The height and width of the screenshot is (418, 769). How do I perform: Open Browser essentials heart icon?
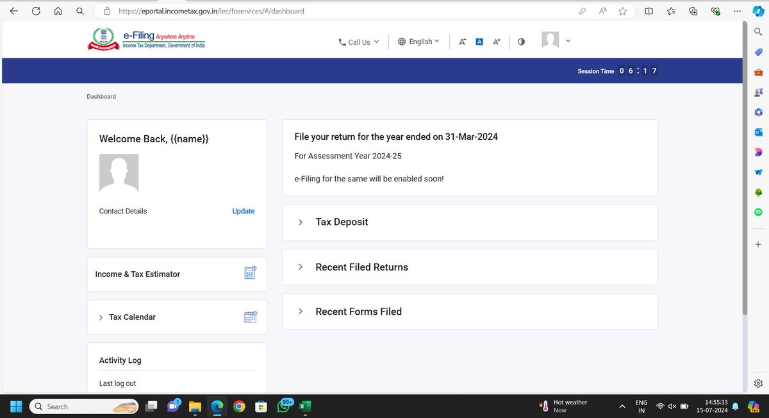pyautogui.click(x=715, y=11)
